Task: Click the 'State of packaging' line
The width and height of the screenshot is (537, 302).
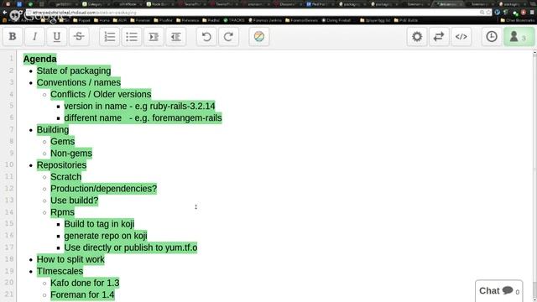Action: click(x=74, y=70)
